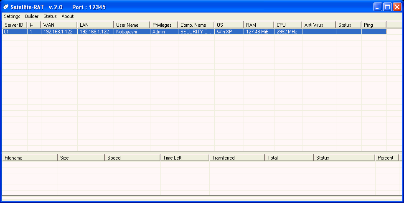Open the Builder menu

(x=32, y=16)
